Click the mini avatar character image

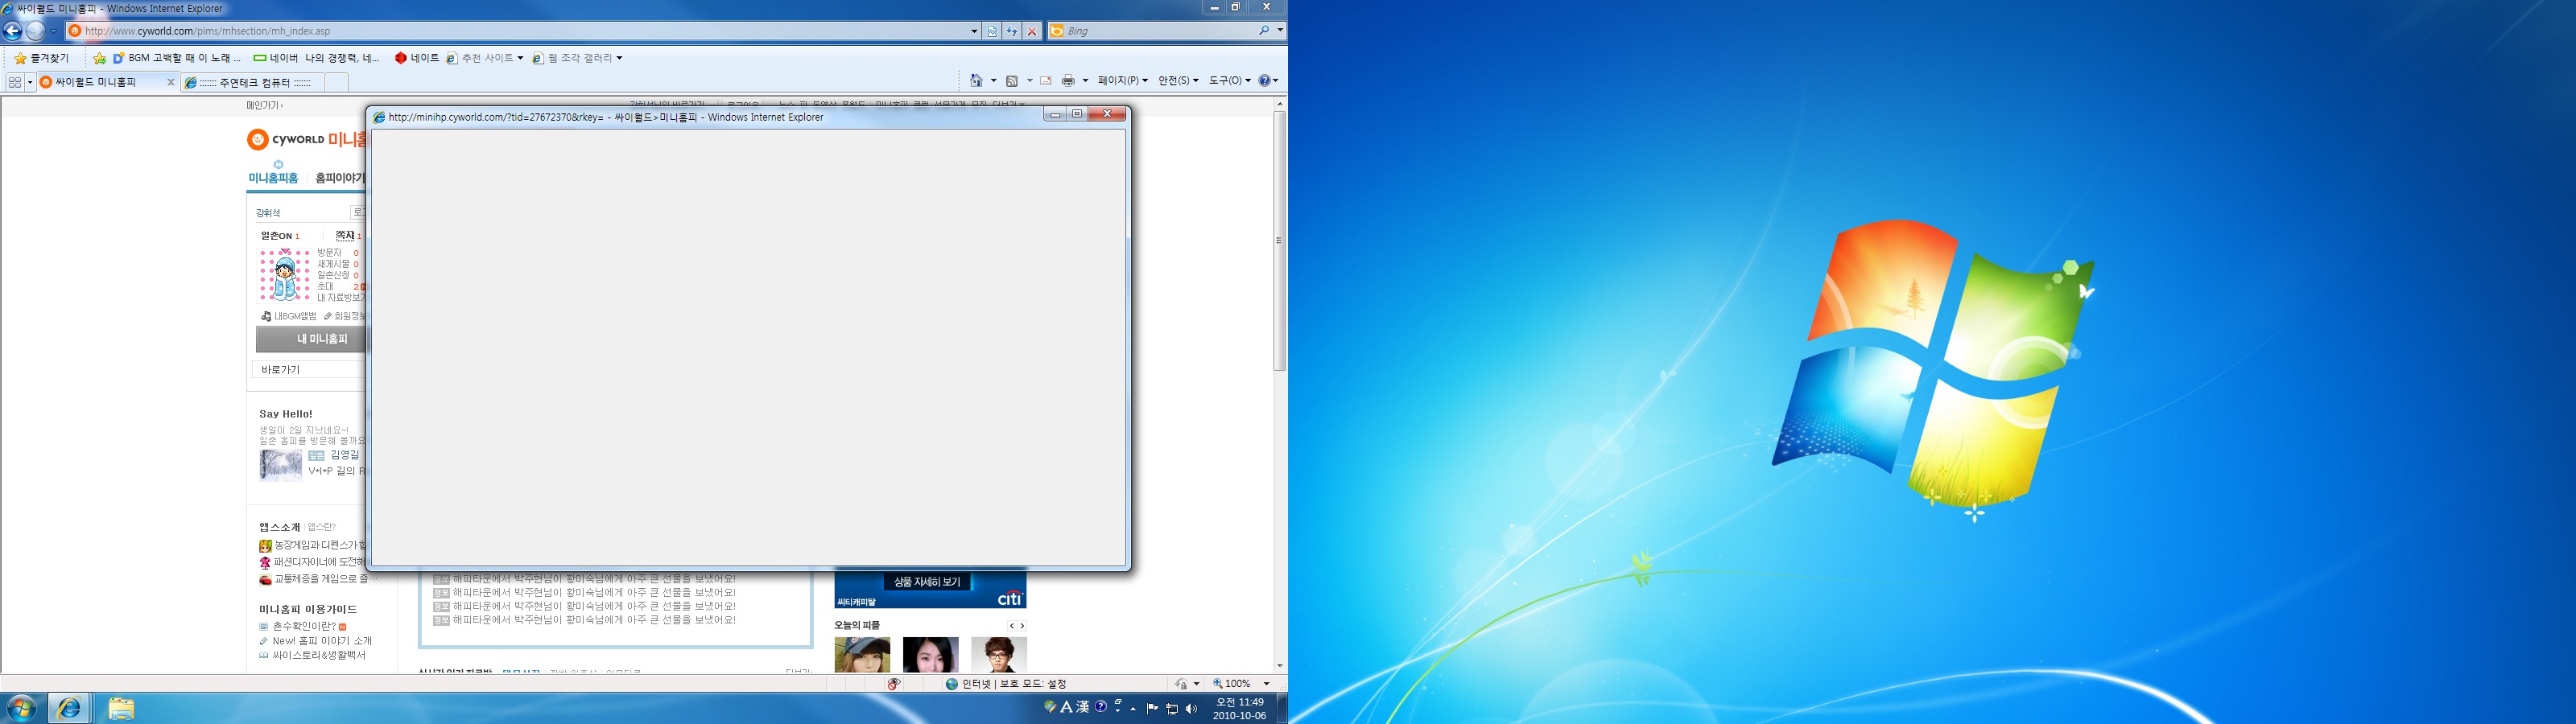(285, 275)
